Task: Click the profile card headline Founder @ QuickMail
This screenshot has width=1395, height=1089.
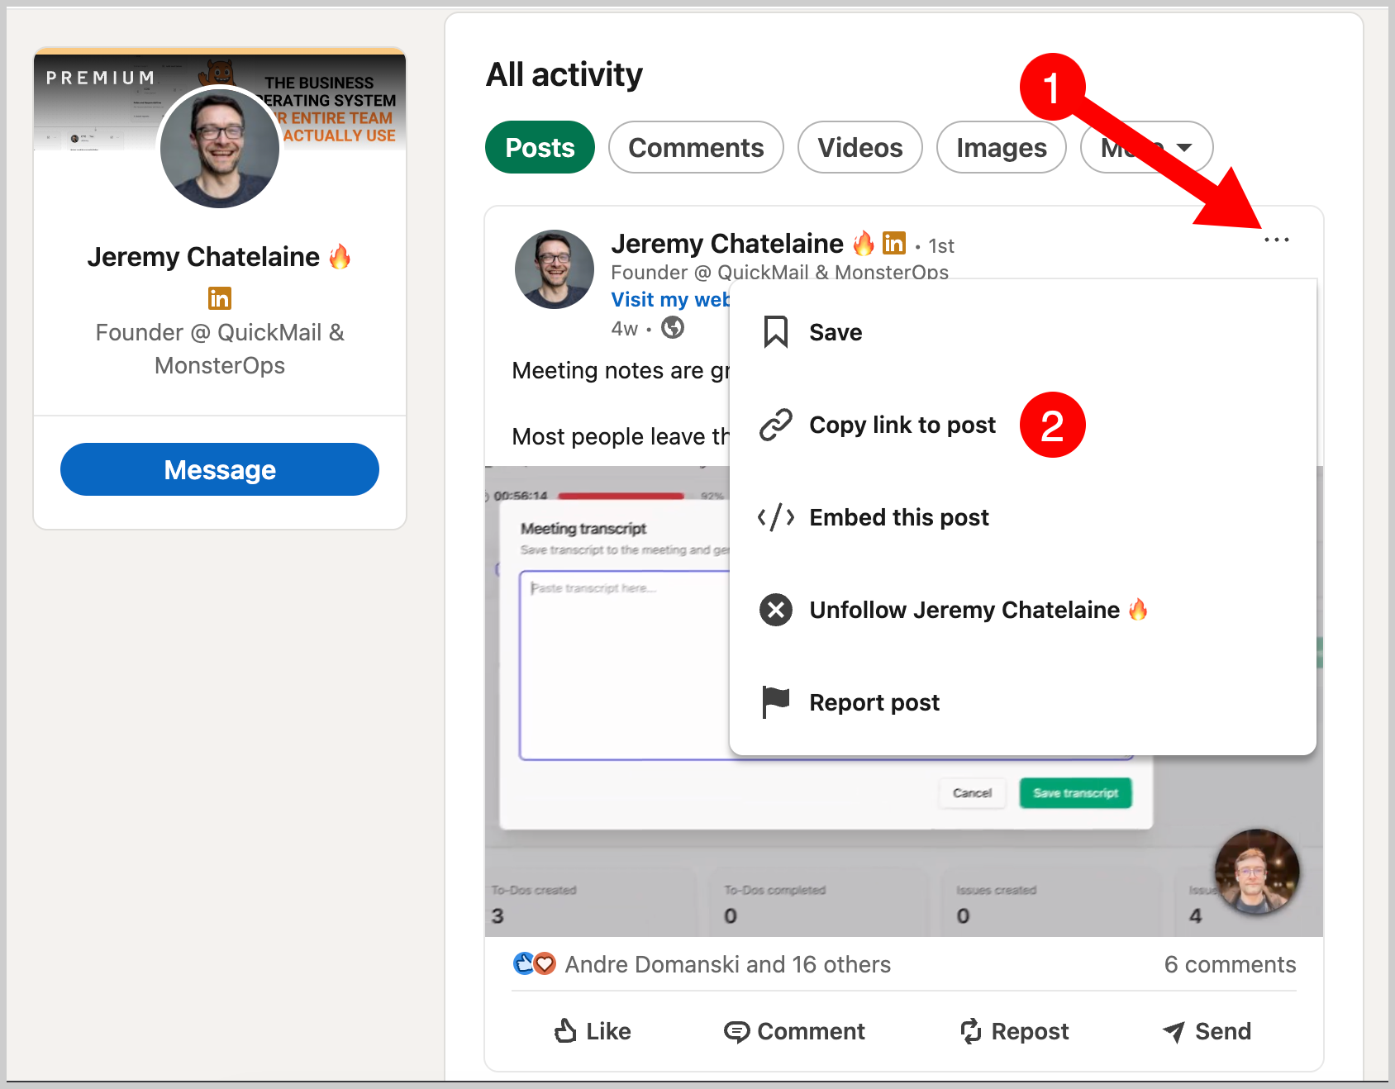Action: (x=220, y=349)
